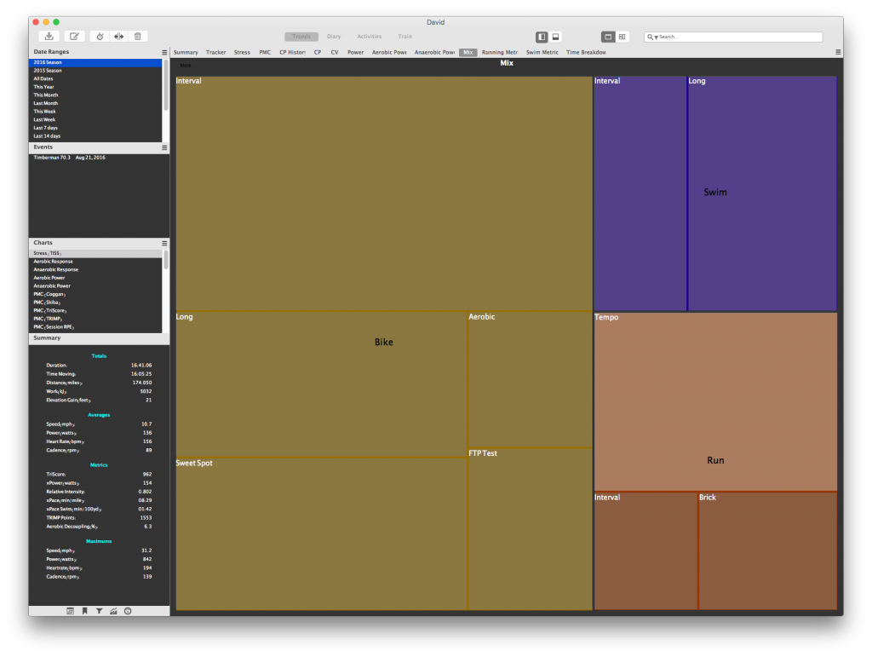Open the Stress chart tab
Viewport: 872px width, 657px height.
click(x=242, y=52)
